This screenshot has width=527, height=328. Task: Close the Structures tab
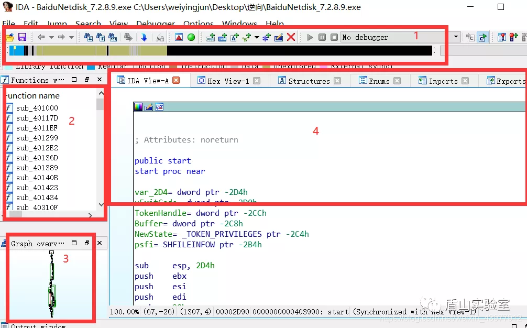pos(337,81)
